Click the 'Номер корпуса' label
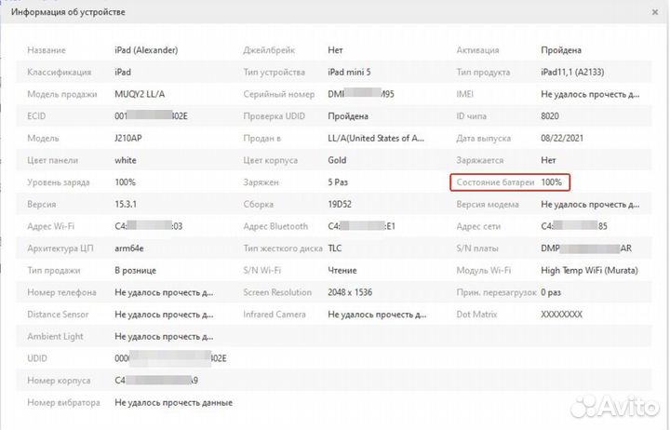This screenshot has height=430, width=670. click(x=59, y=381)
